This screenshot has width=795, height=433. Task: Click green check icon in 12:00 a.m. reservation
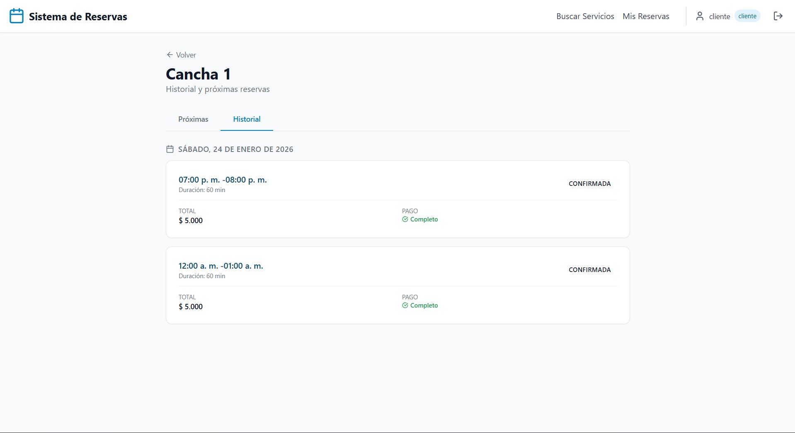point(405,306)
